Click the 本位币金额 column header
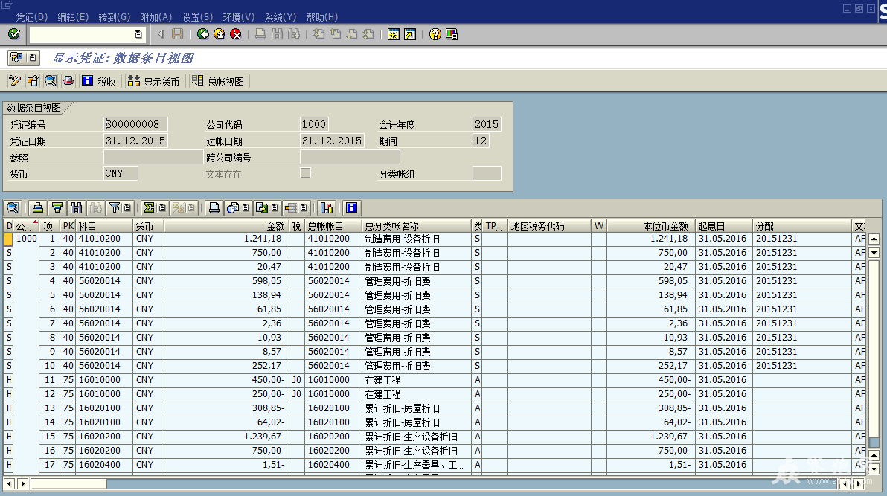This screenshot has height=496, width=887. pyautogui.click(x=650, y=225)
